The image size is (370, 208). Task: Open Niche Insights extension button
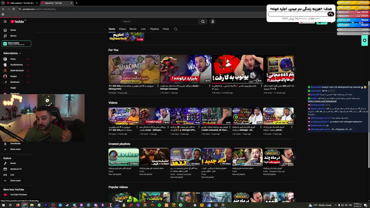(x=16, y=44)
